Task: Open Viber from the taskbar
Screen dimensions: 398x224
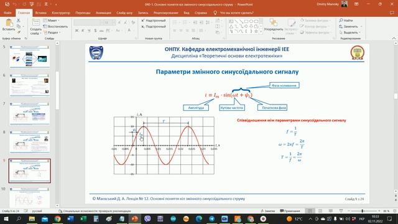Action: (147, 218)
